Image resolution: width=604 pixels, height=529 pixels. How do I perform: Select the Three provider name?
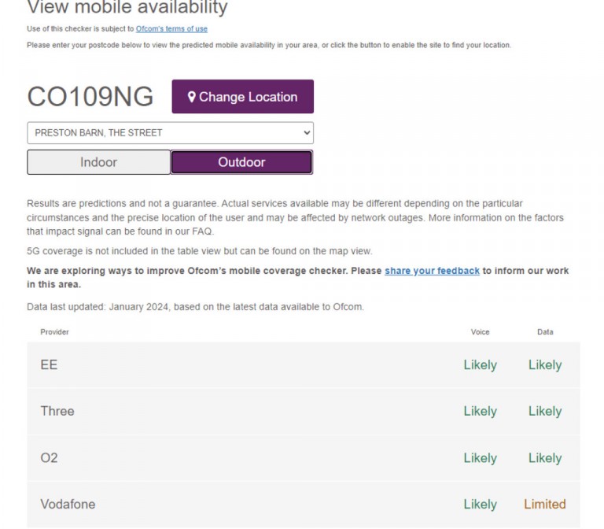[x=57, y=411]
